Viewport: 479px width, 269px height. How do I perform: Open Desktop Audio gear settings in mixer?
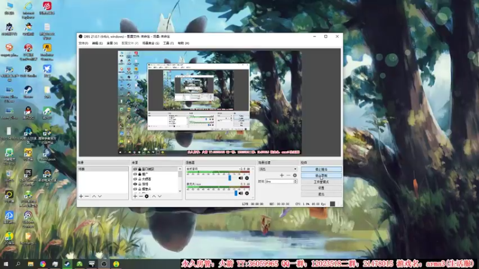[x=247, y=178]
